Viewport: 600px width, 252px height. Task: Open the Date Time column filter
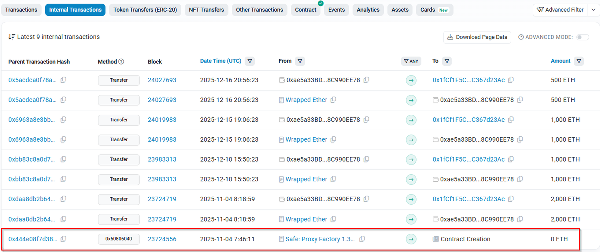(x=250, y=61)
